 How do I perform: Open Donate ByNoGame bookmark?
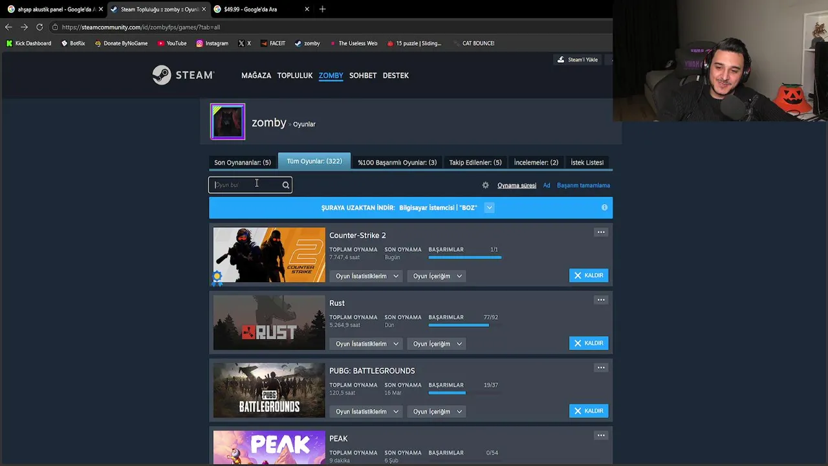point(121,43)
